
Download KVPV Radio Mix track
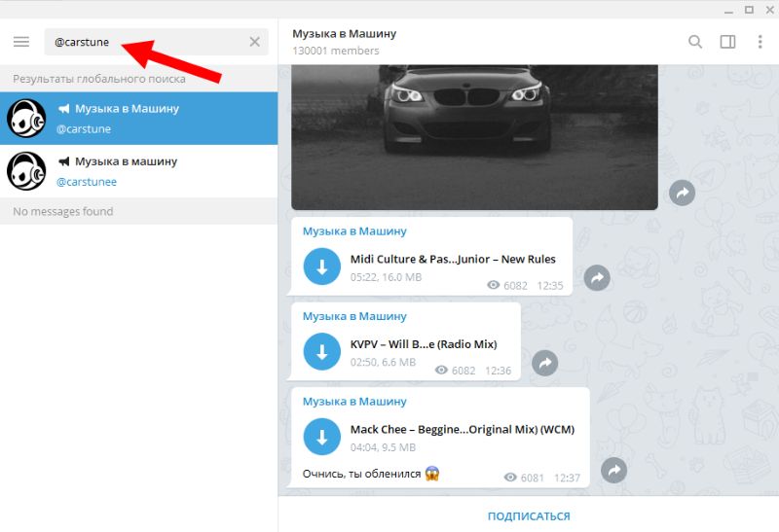pyautogui.click(x=322, y=352)
